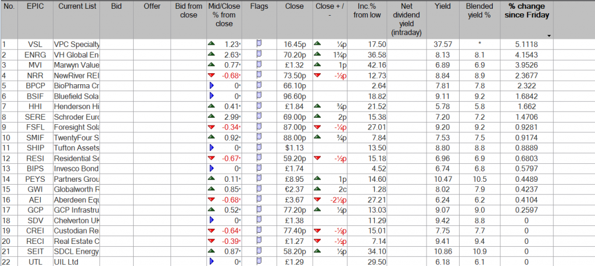Select the Bluefield Sola name cell

click(x=76, y=96)
